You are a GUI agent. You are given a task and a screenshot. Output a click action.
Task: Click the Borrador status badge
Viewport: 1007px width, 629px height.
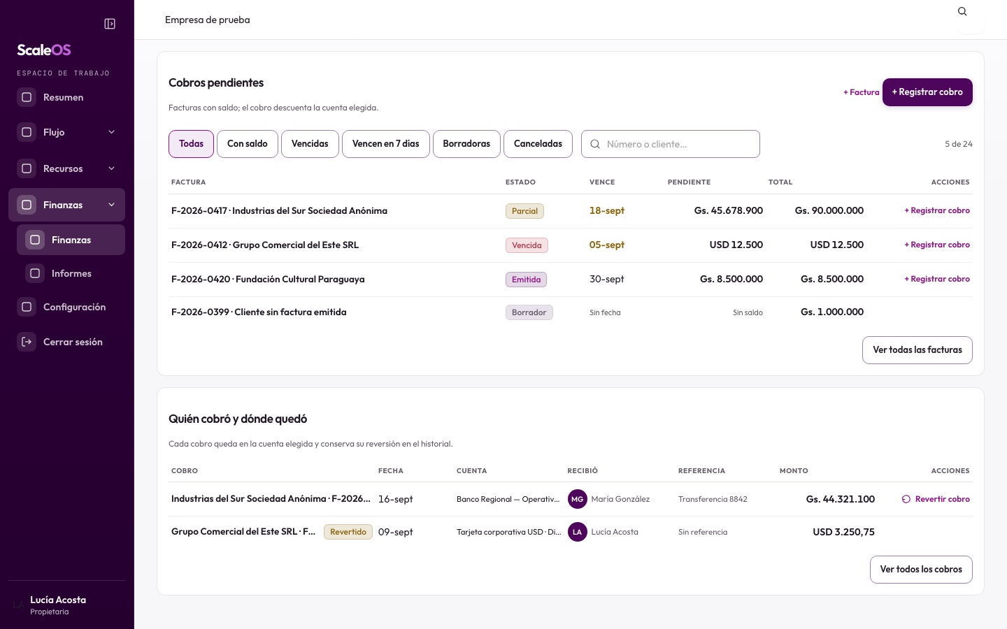pos(529,312)
